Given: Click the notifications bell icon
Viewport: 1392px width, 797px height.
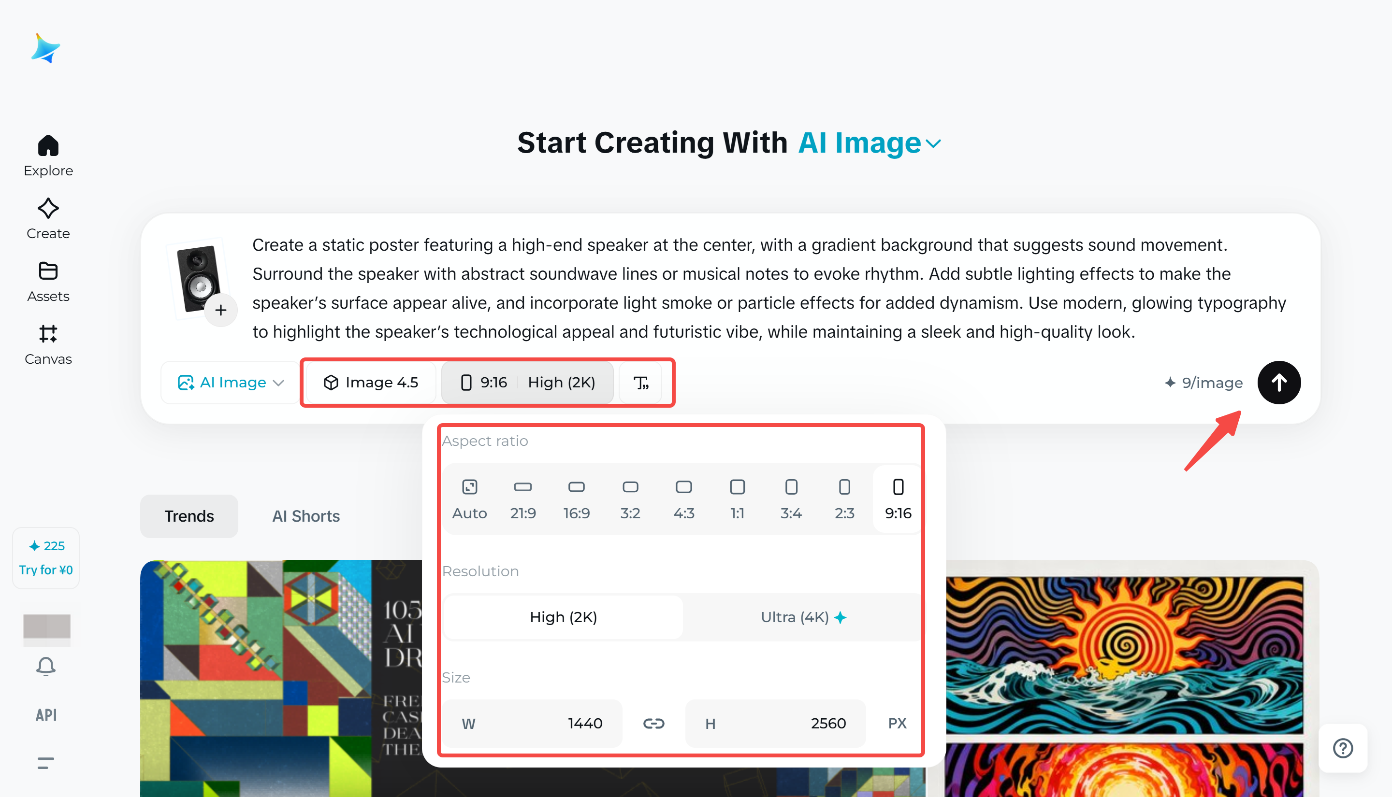Looking at the screenshot, I should tap(46, 666).
